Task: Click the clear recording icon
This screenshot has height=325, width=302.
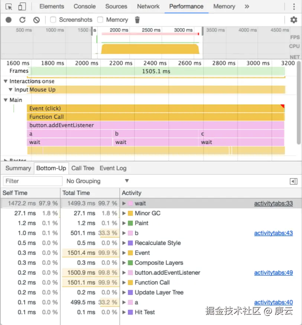Action: (x=36, y=20)
